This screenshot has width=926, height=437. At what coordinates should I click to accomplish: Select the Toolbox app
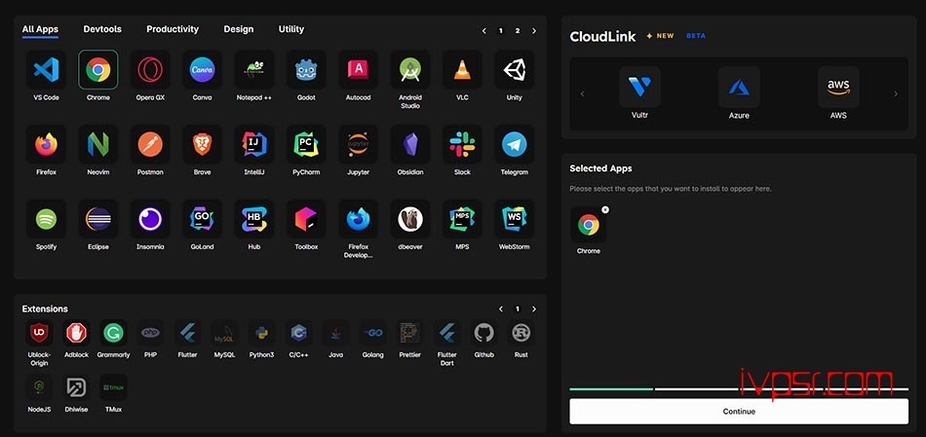coord(306,219)
